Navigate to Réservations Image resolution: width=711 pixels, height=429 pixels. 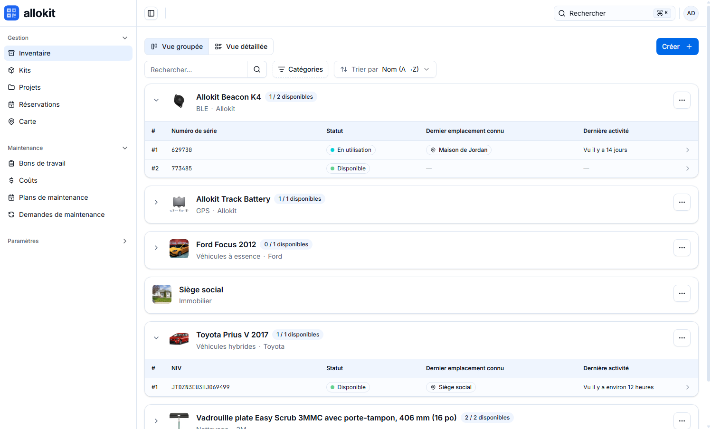pyautogui.click(x=68, y=104)
